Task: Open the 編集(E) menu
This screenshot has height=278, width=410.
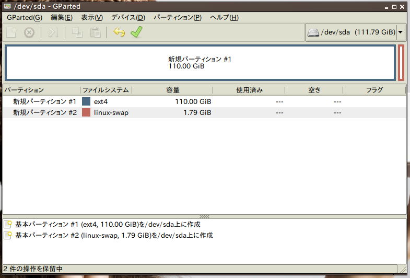Action: point(62,18)
